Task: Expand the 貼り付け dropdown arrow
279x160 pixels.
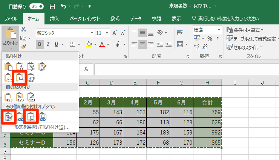Action: (11, 48)
